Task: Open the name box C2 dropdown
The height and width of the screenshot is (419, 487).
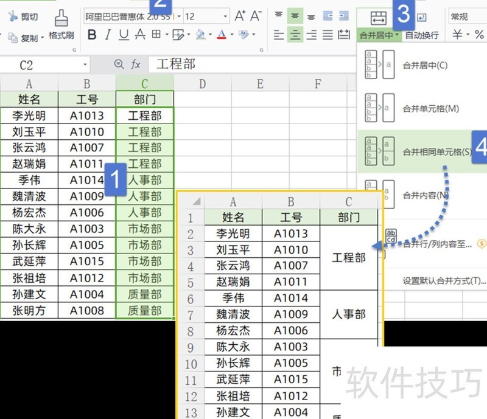Action: point(85,64)
